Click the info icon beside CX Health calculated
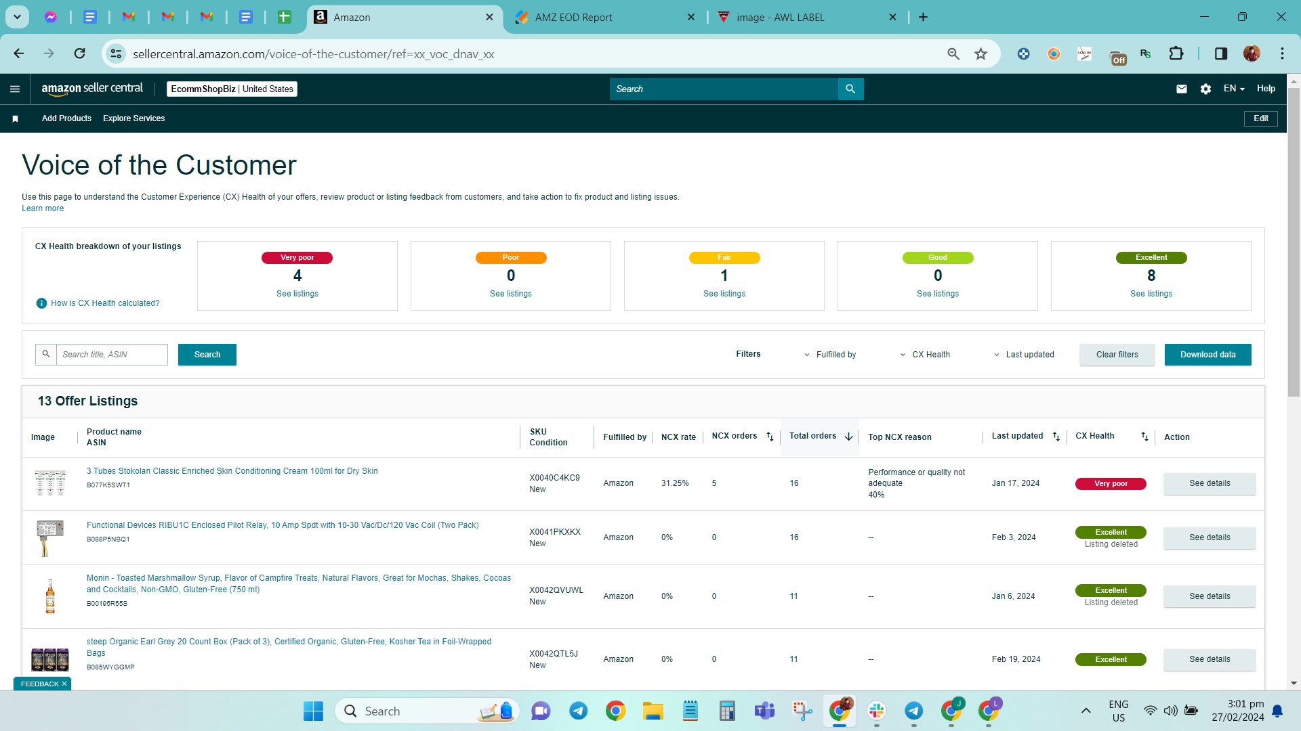 tap(41, 303)
